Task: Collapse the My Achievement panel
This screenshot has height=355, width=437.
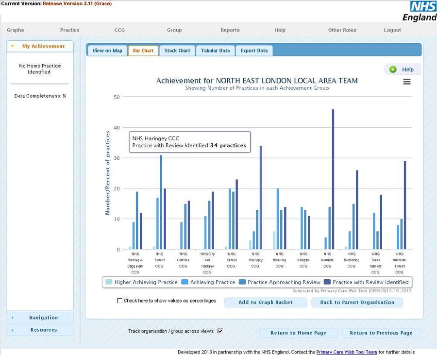Action: 40,46
